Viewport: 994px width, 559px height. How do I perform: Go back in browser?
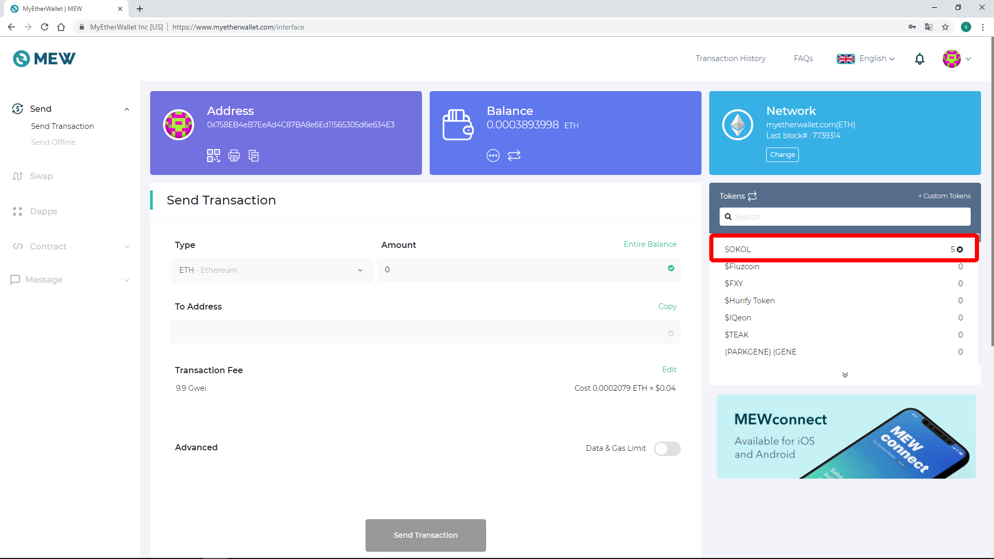[x=11, y=27]
